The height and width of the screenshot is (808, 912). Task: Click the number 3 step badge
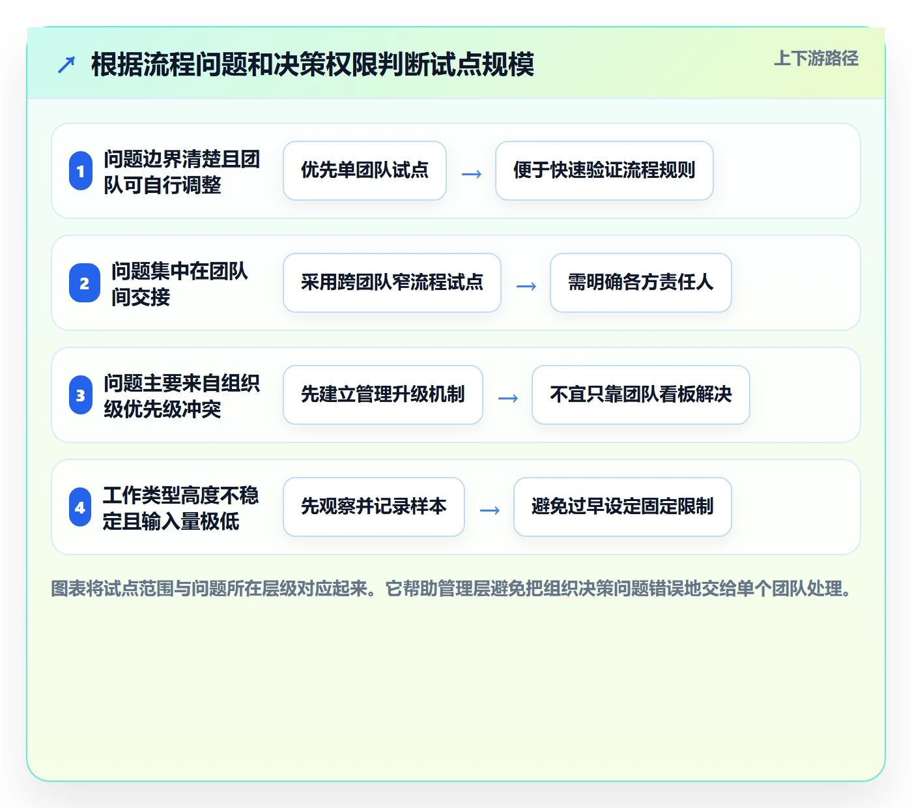coord(81,396)
